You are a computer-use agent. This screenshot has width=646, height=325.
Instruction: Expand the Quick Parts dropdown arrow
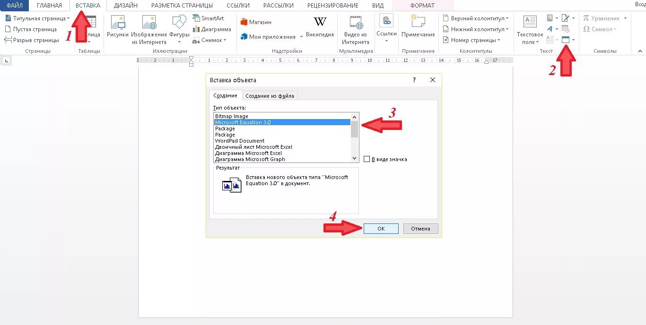557,18
